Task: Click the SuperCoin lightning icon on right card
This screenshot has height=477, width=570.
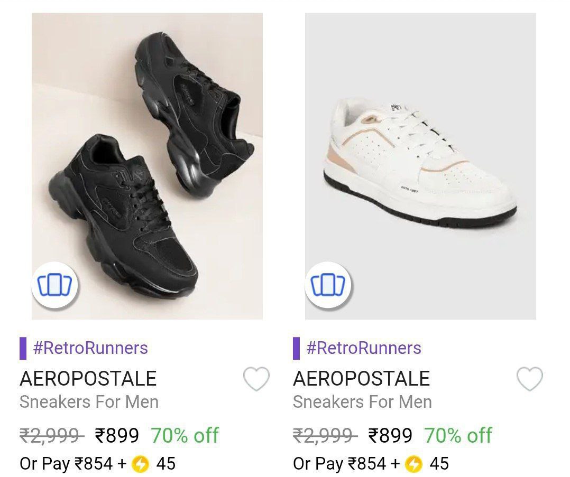Action: point(413,464)
